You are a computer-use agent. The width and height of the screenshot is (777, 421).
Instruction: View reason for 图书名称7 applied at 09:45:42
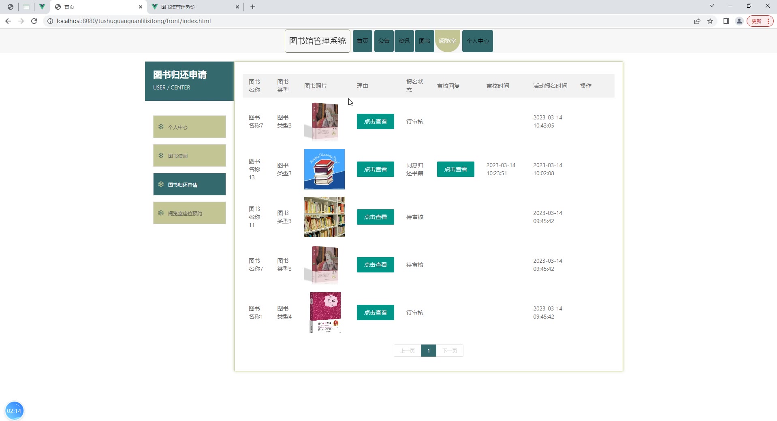tap(376, 265)
